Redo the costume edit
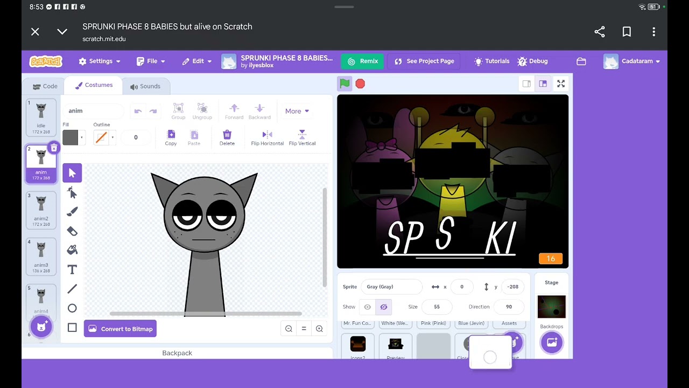 [x=153, y=111]
